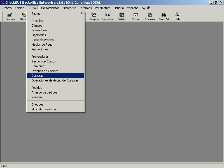Open the Informes menu
The height and width of the screenshot is (168, 224).
[86, 8]
